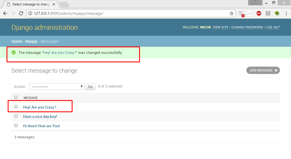Open the 'Hi there! How are You!' message
Screen dimensions: 291x159
point(42,126)
